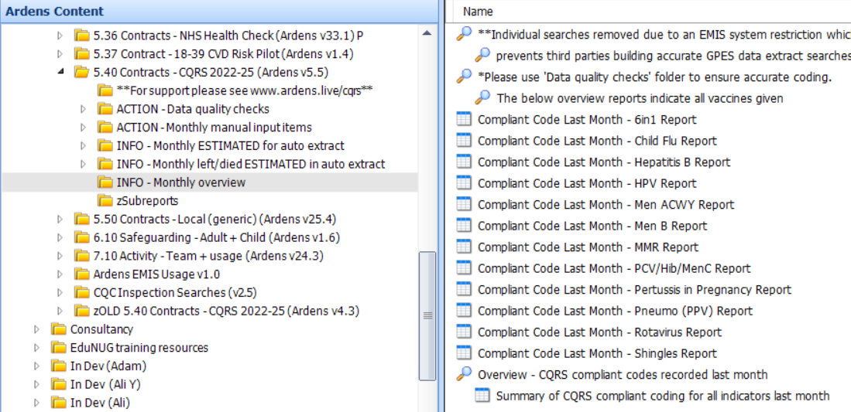The image size is (851, 412).
Task: Expand INFO - Monthly ESTIMATED for auto extract
Action: (x=84, y=146)
